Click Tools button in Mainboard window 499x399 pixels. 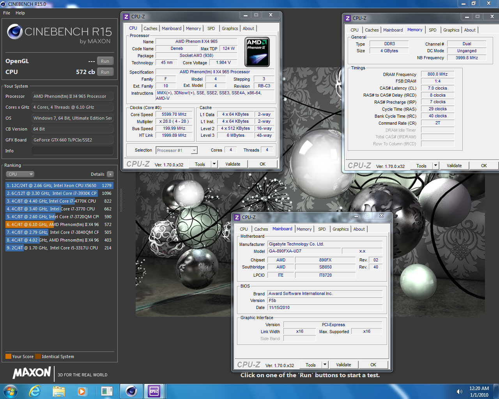tap(311, 365)
